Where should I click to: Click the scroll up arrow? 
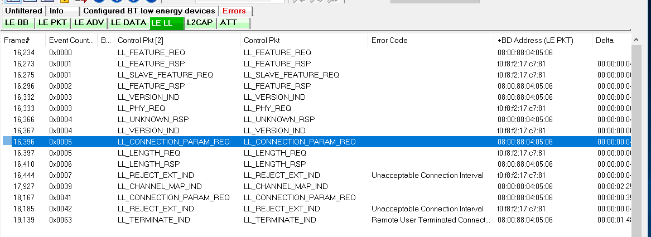click(635, 40)
